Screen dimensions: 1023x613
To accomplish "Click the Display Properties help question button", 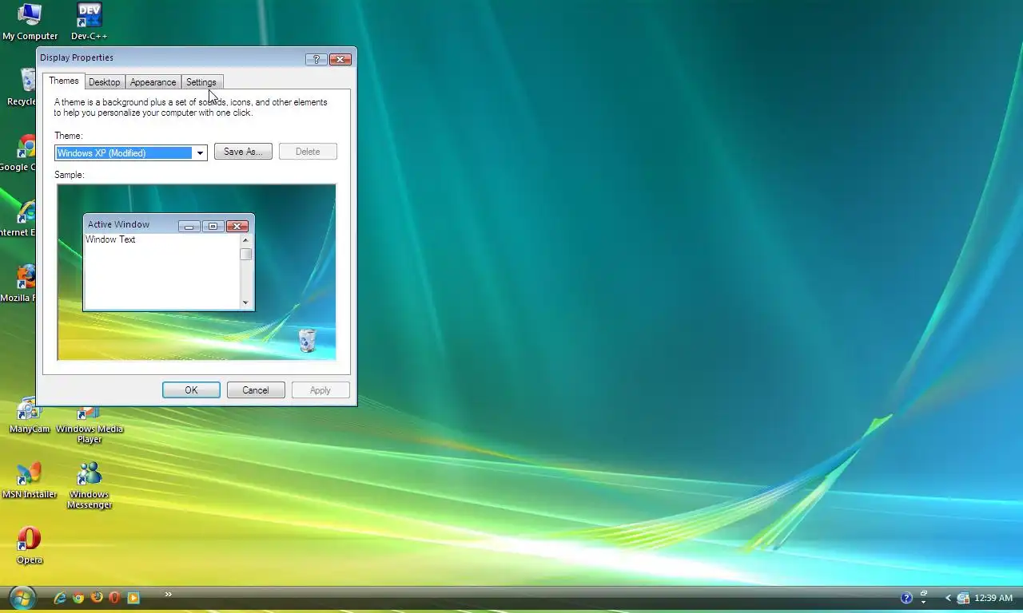I will (316, 59).
